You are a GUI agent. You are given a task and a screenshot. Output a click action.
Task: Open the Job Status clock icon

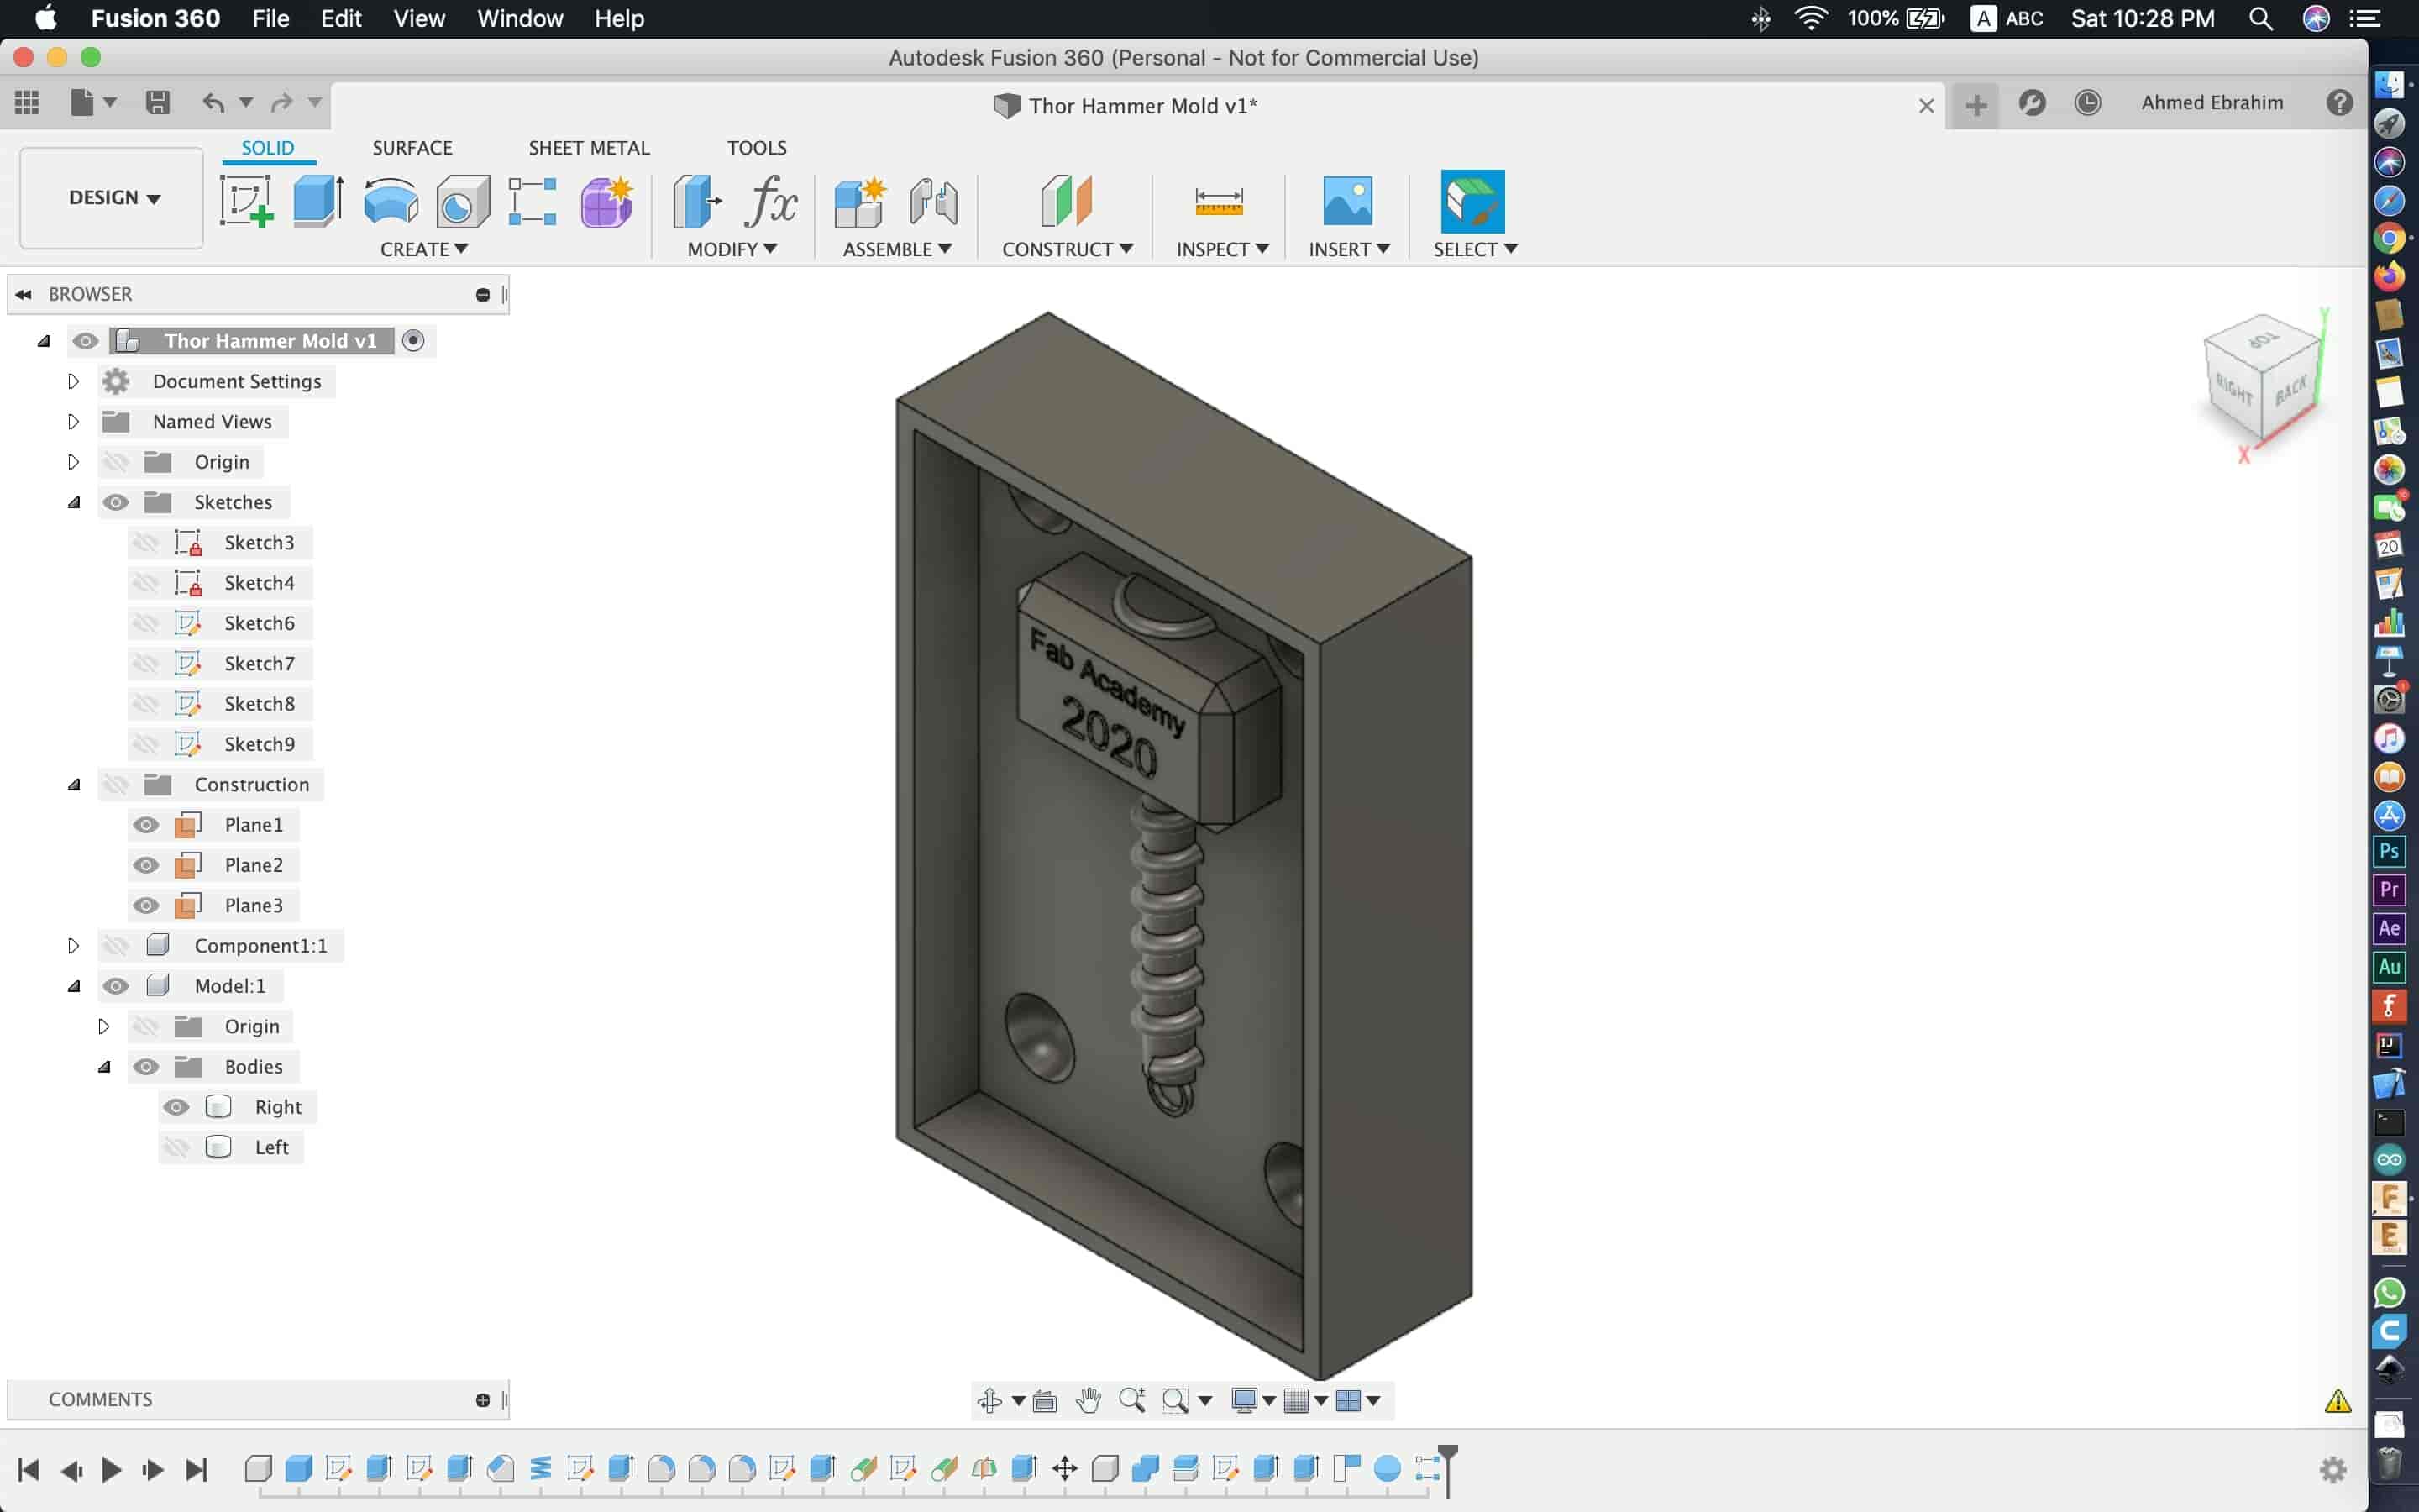pyautogui.click(x=2088, y=103)
